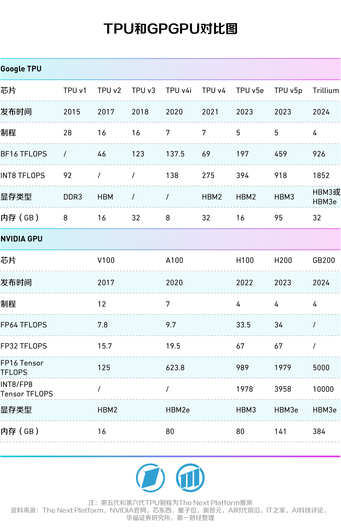
Task: Click the FP16 Tensor value '1979'
Action: pos(283,367)
